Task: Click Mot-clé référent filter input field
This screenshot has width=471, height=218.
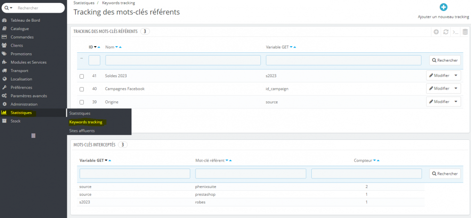Action: [x=251, y=174]
